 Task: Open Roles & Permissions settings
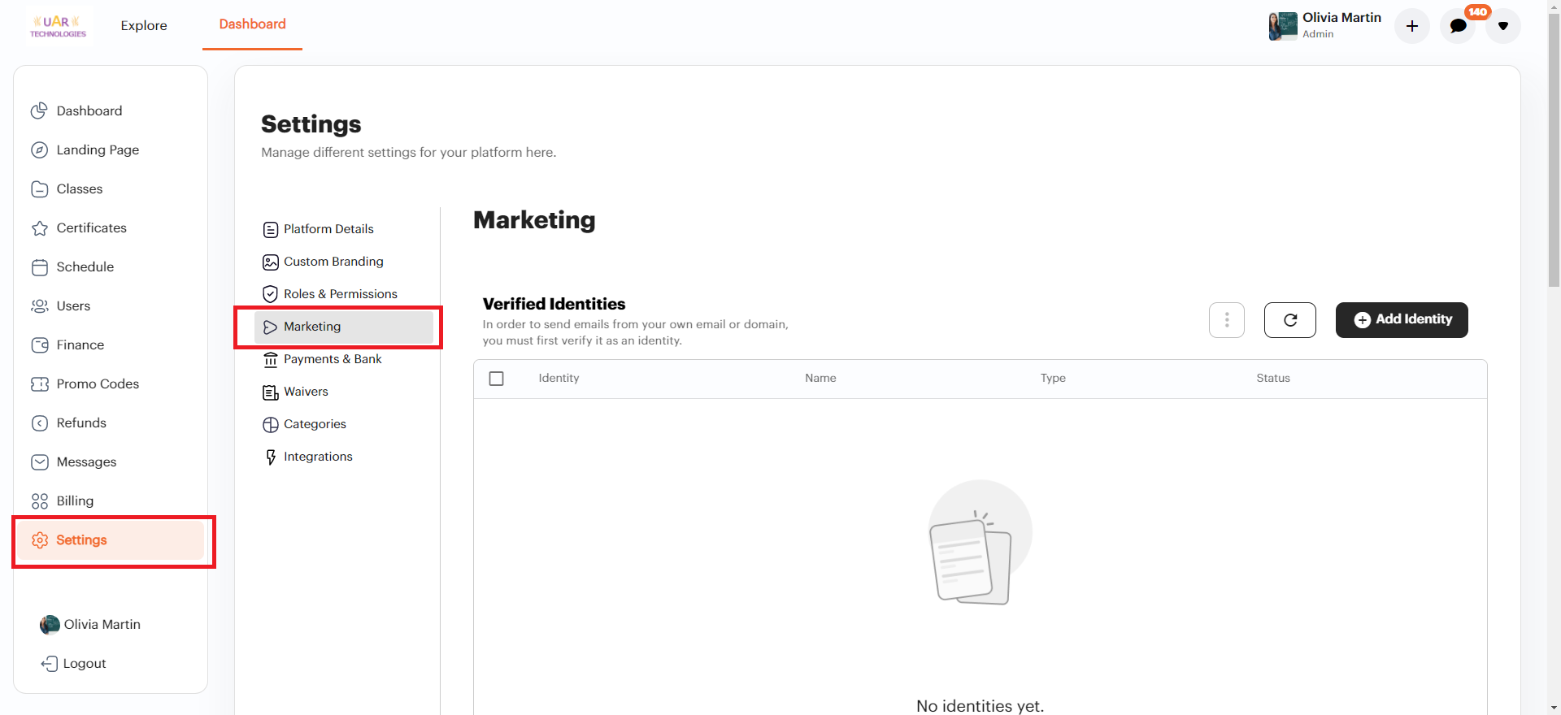pyautogui.click(x=340, y=294)
